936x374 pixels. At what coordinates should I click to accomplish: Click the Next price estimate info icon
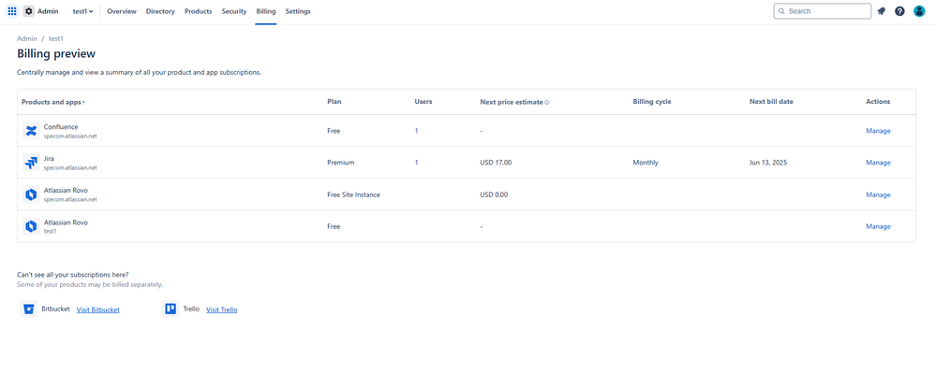(547, 102)
